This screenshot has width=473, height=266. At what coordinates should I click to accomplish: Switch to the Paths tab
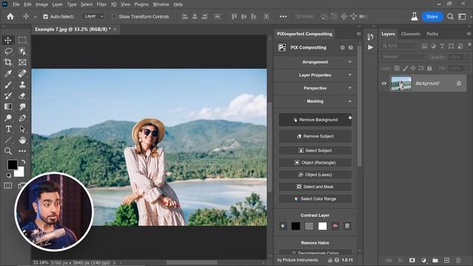pos(432,34)
